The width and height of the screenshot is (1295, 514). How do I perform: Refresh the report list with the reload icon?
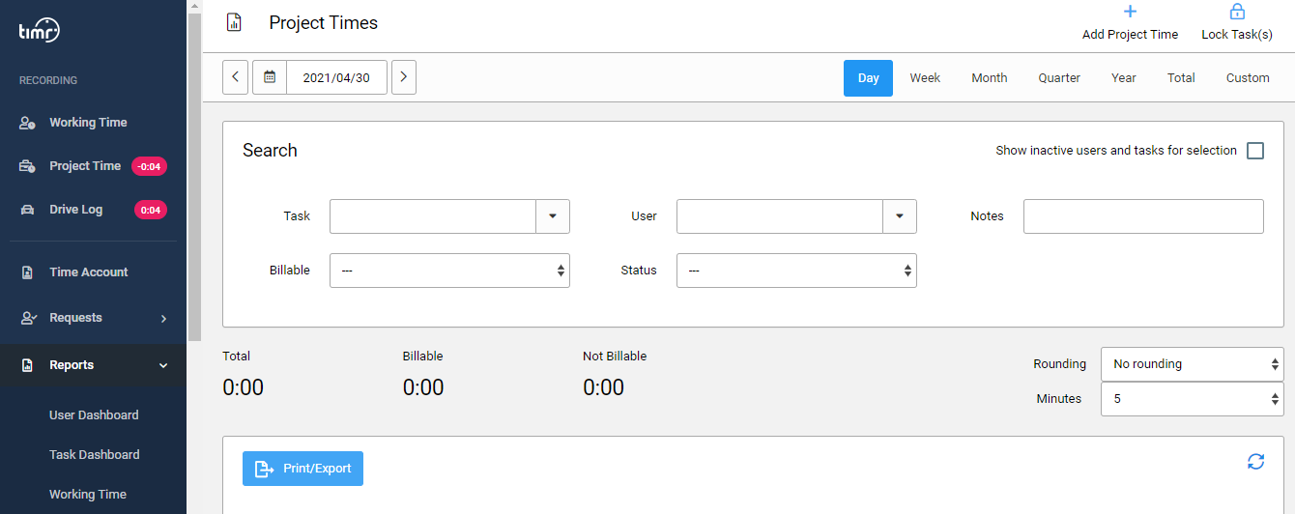pyautogui.click(x=1255, y=462)
